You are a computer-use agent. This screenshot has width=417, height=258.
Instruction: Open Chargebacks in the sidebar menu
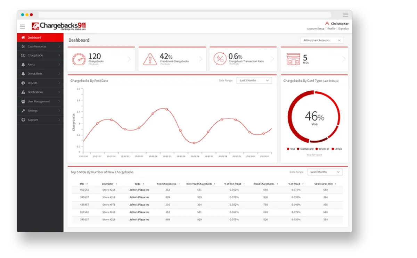(40, 56)
